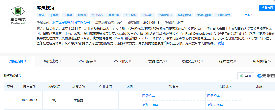Click the 未披露 amount cell
Viewport: 275px width, 110px height.
coord(79,101)
